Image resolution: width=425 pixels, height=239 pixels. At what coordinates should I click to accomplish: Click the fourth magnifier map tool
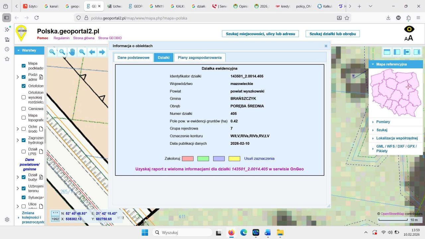pyautogui.click(x=82, y=52)
